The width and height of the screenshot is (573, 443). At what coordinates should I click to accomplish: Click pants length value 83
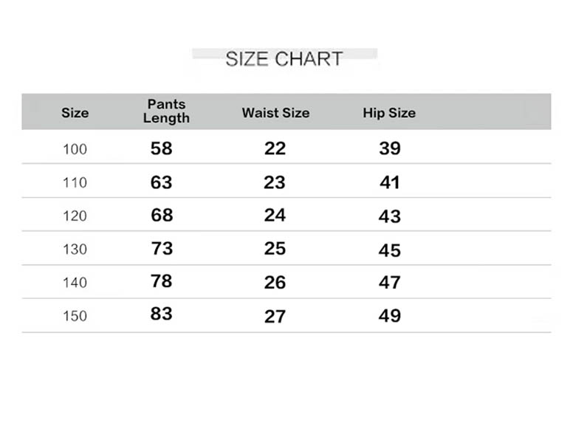[161, 314]
